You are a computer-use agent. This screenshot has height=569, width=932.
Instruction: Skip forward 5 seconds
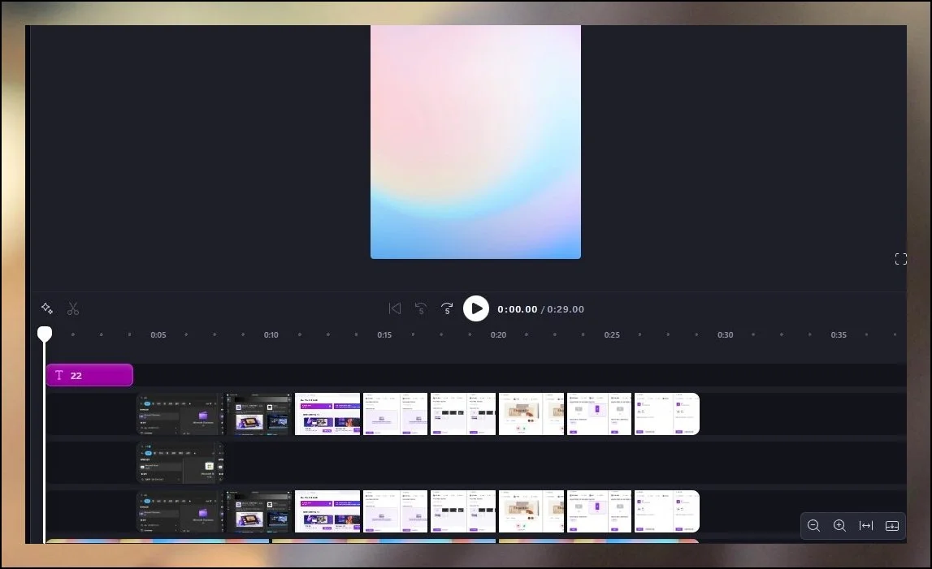point(447,308)
